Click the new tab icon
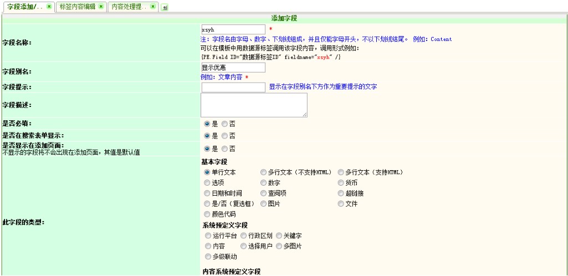Viewport: 568px width, 276px height. tap(164, 7)
